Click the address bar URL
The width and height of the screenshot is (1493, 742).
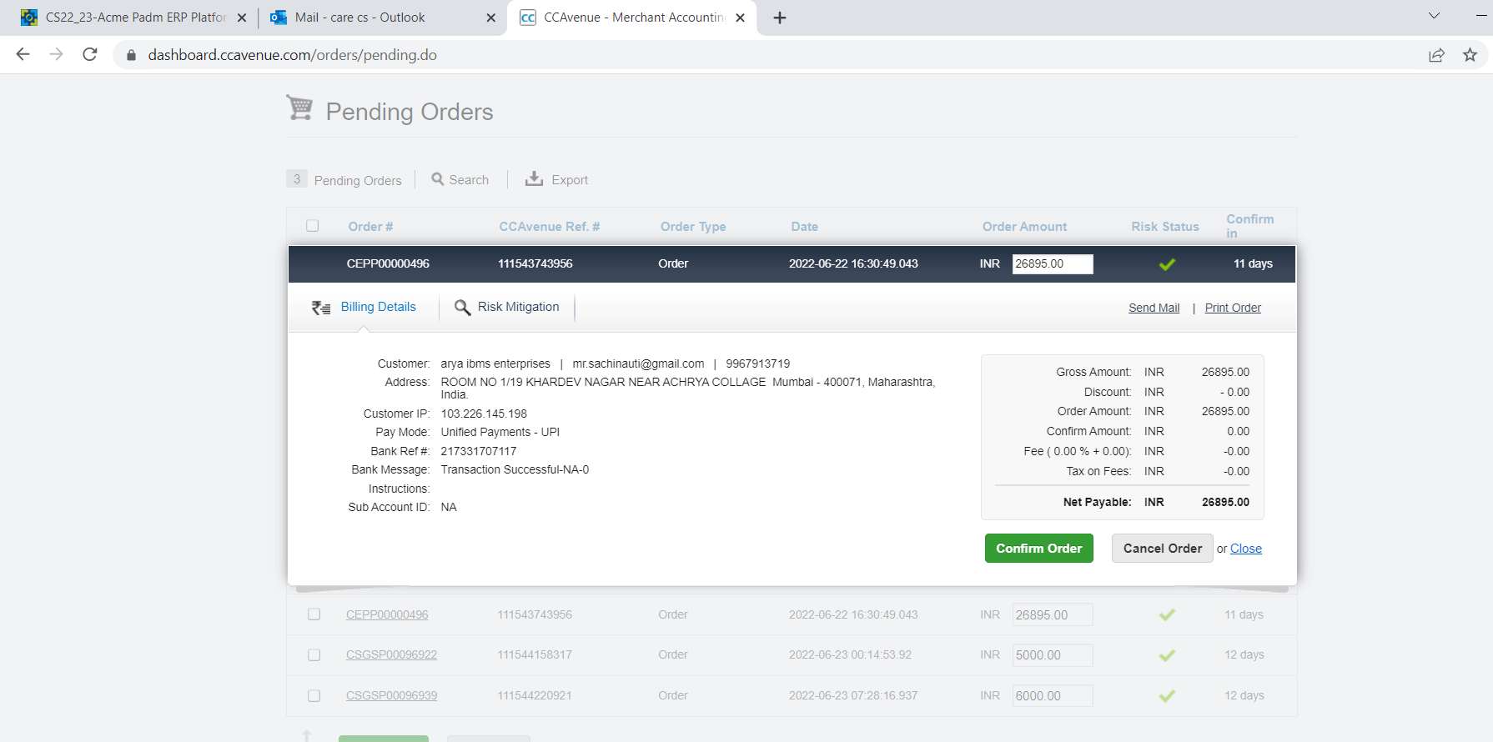click(292, 55)
